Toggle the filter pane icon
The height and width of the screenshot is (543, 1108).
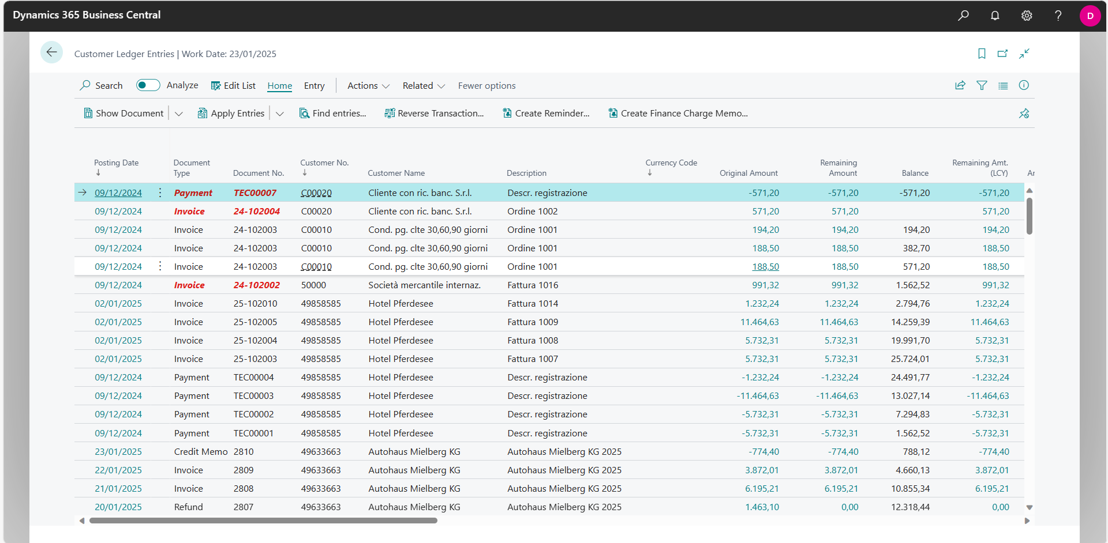point(982,85)
